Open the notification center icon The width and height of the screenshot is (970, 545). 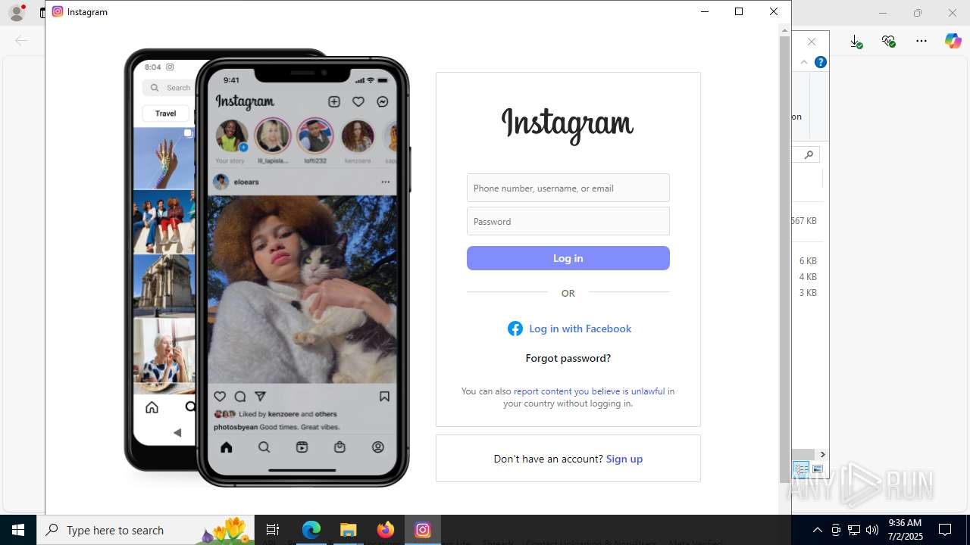945,530
